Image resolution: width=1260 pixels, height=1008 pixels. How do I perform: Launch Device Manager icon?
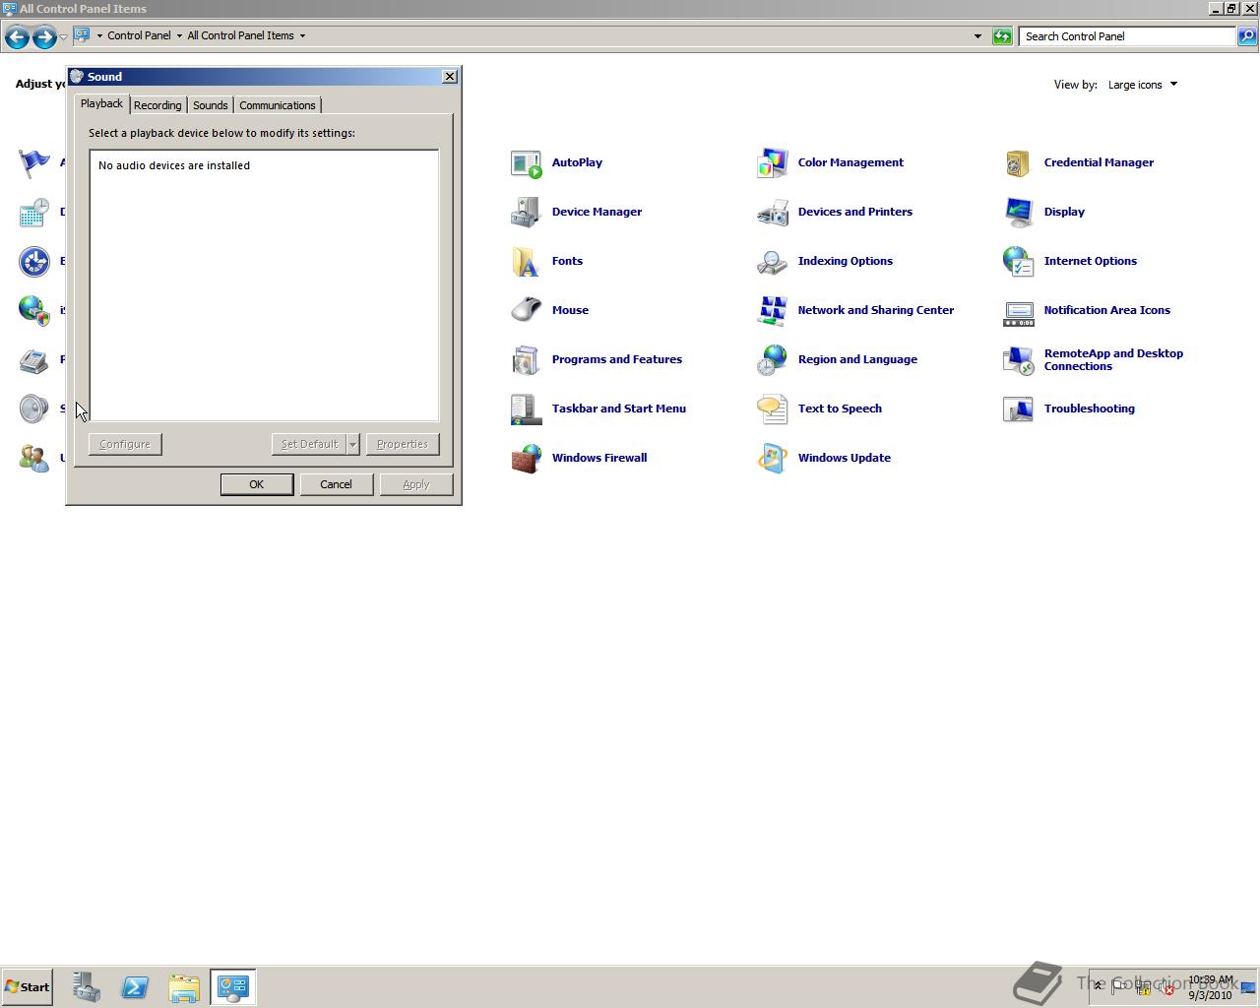[x=527, y=213]
